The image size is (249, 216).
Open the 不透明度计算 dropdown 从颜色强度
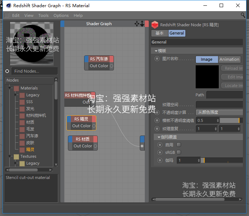[x=219, y=112]
